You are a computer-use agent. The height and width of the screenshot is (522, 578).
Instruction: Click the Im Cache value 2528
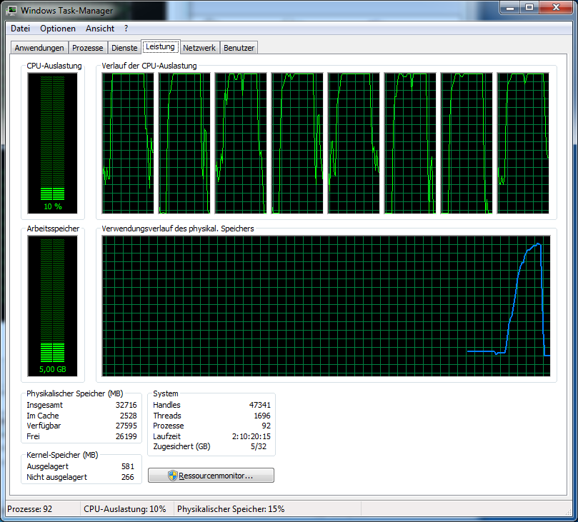tap(129, 416)
